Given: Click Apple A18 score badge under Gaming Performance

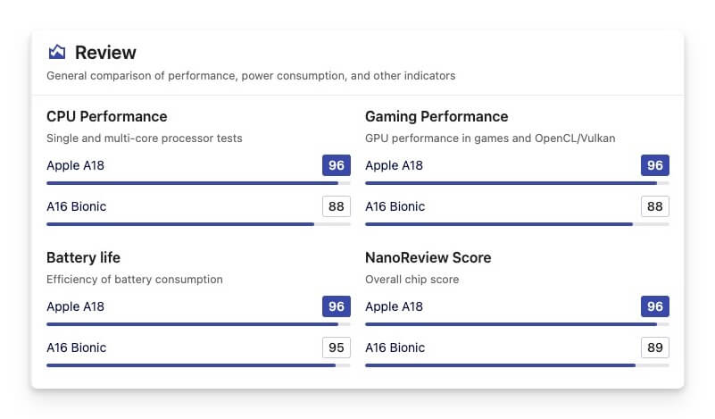Looking at the screenshot, I should pyautogui.click(x=655, y=165).
